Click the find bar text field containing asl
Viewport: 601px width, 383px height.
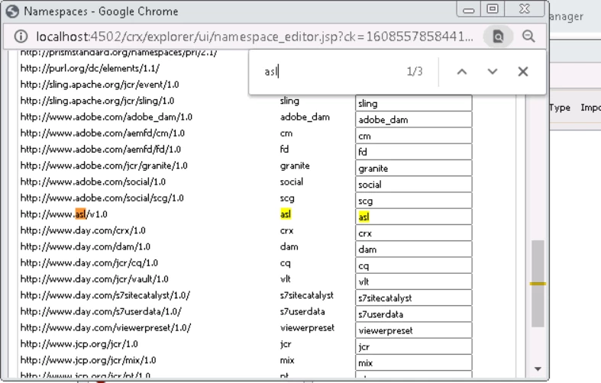[x=330, y=72]
